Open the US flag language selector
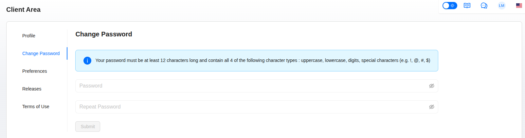 [x=519, y=6]
